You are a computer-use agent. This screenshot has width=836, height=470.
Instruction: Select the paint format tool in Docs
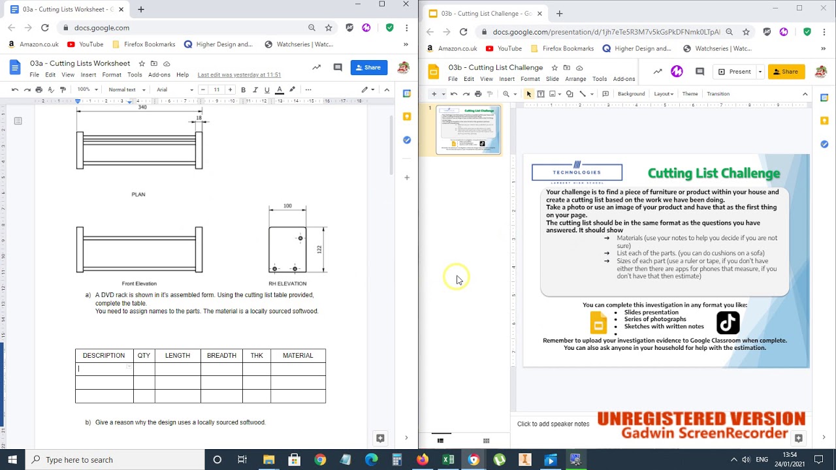(63, 89)
